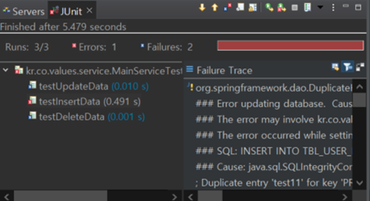Select the 'SQL: INSERT INTO TBL_USER' line
The height and width of the screenshot is (201, 370).
point(274,151)
